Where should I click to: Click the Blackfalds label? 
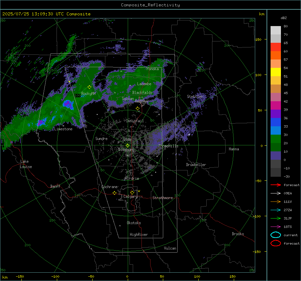(142, 93)
